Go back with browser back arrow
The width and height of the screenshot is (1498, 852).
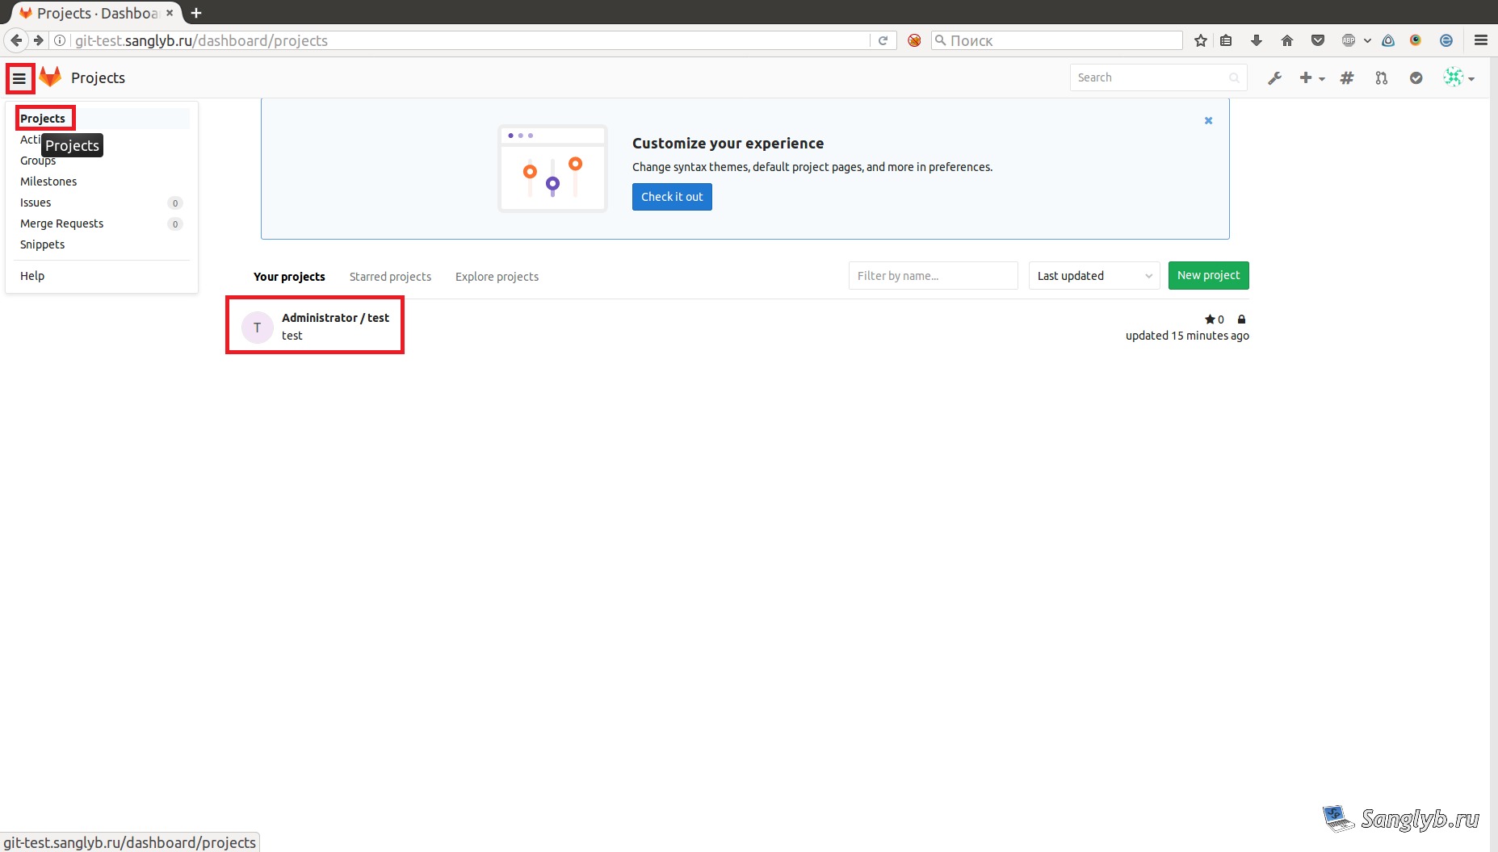tap(15, 40)
